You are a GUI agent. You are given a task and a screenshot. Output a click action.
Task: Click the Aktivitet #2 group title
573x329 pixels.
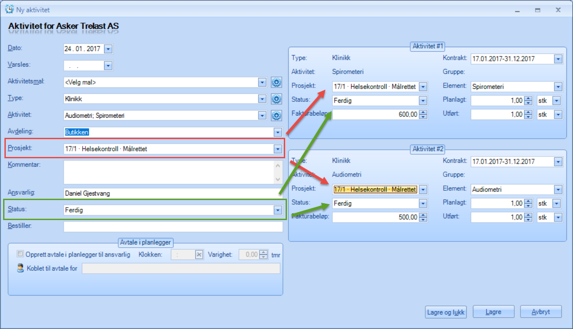point(428,149)
